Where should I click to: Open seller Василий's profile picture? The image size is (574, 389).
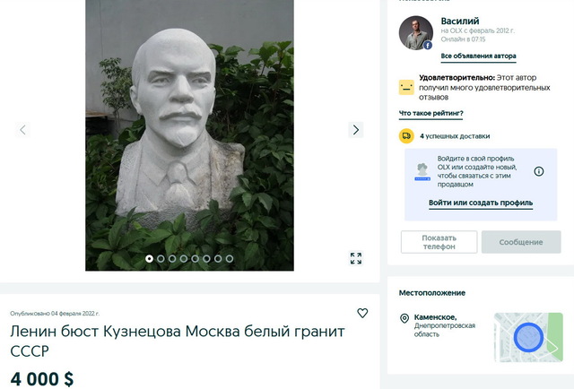click(x=416, y=33)
